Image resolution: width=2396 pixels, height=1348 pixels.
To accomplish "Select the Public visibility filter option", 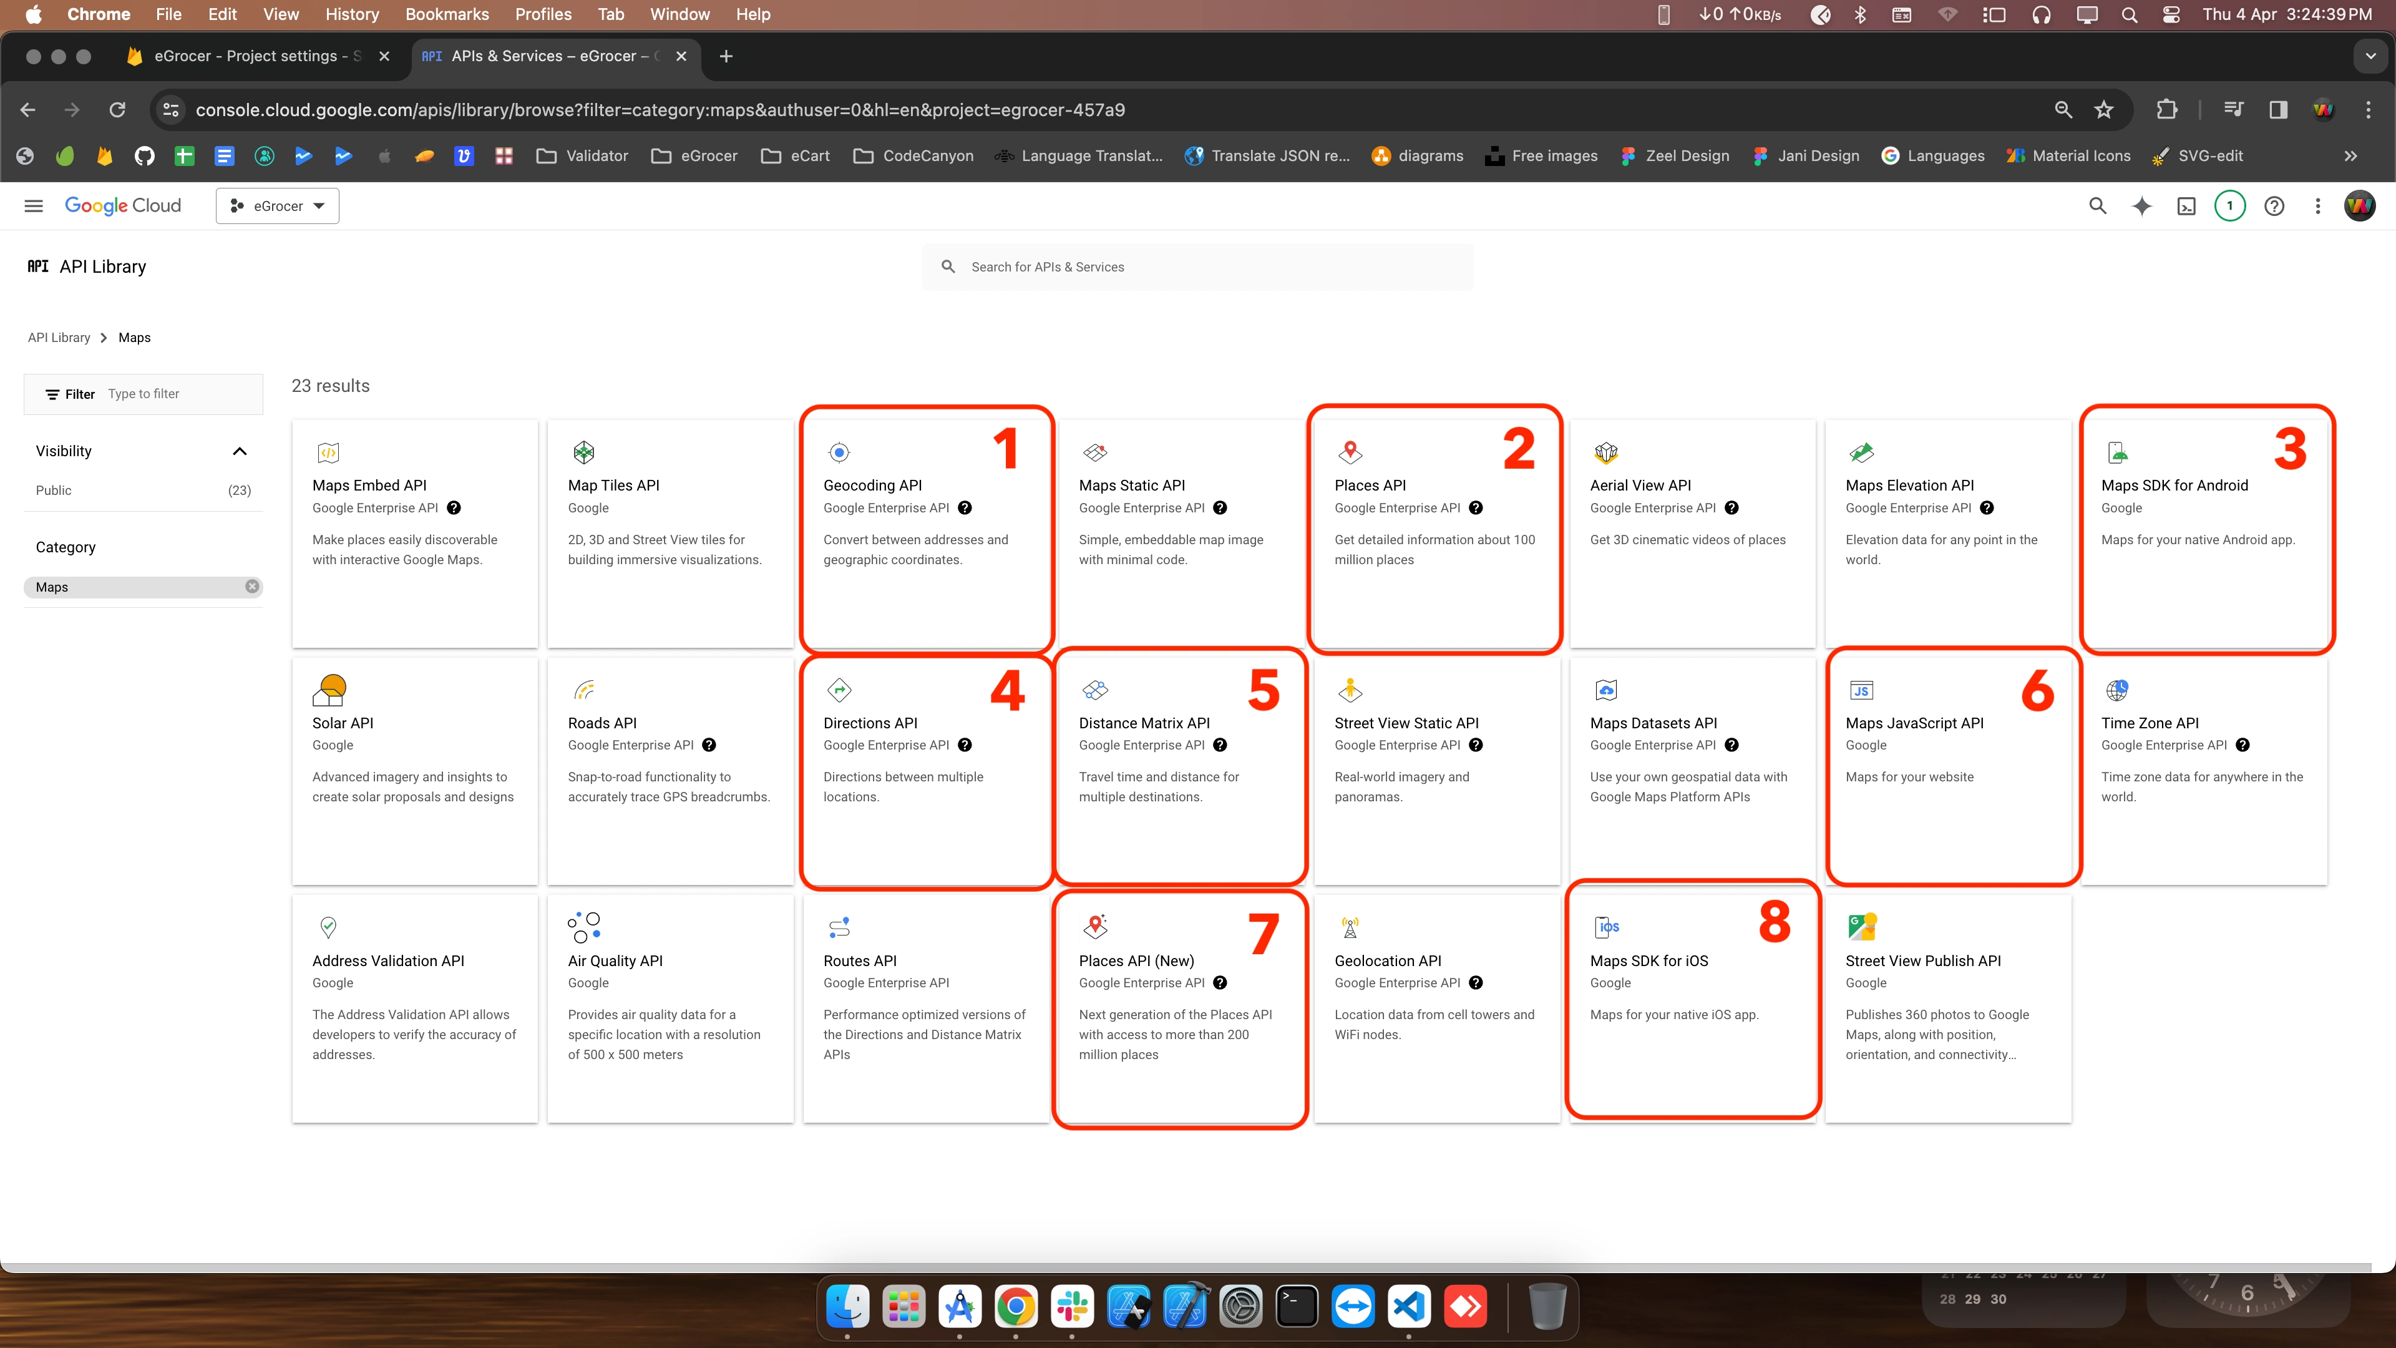I will (144, 491).
